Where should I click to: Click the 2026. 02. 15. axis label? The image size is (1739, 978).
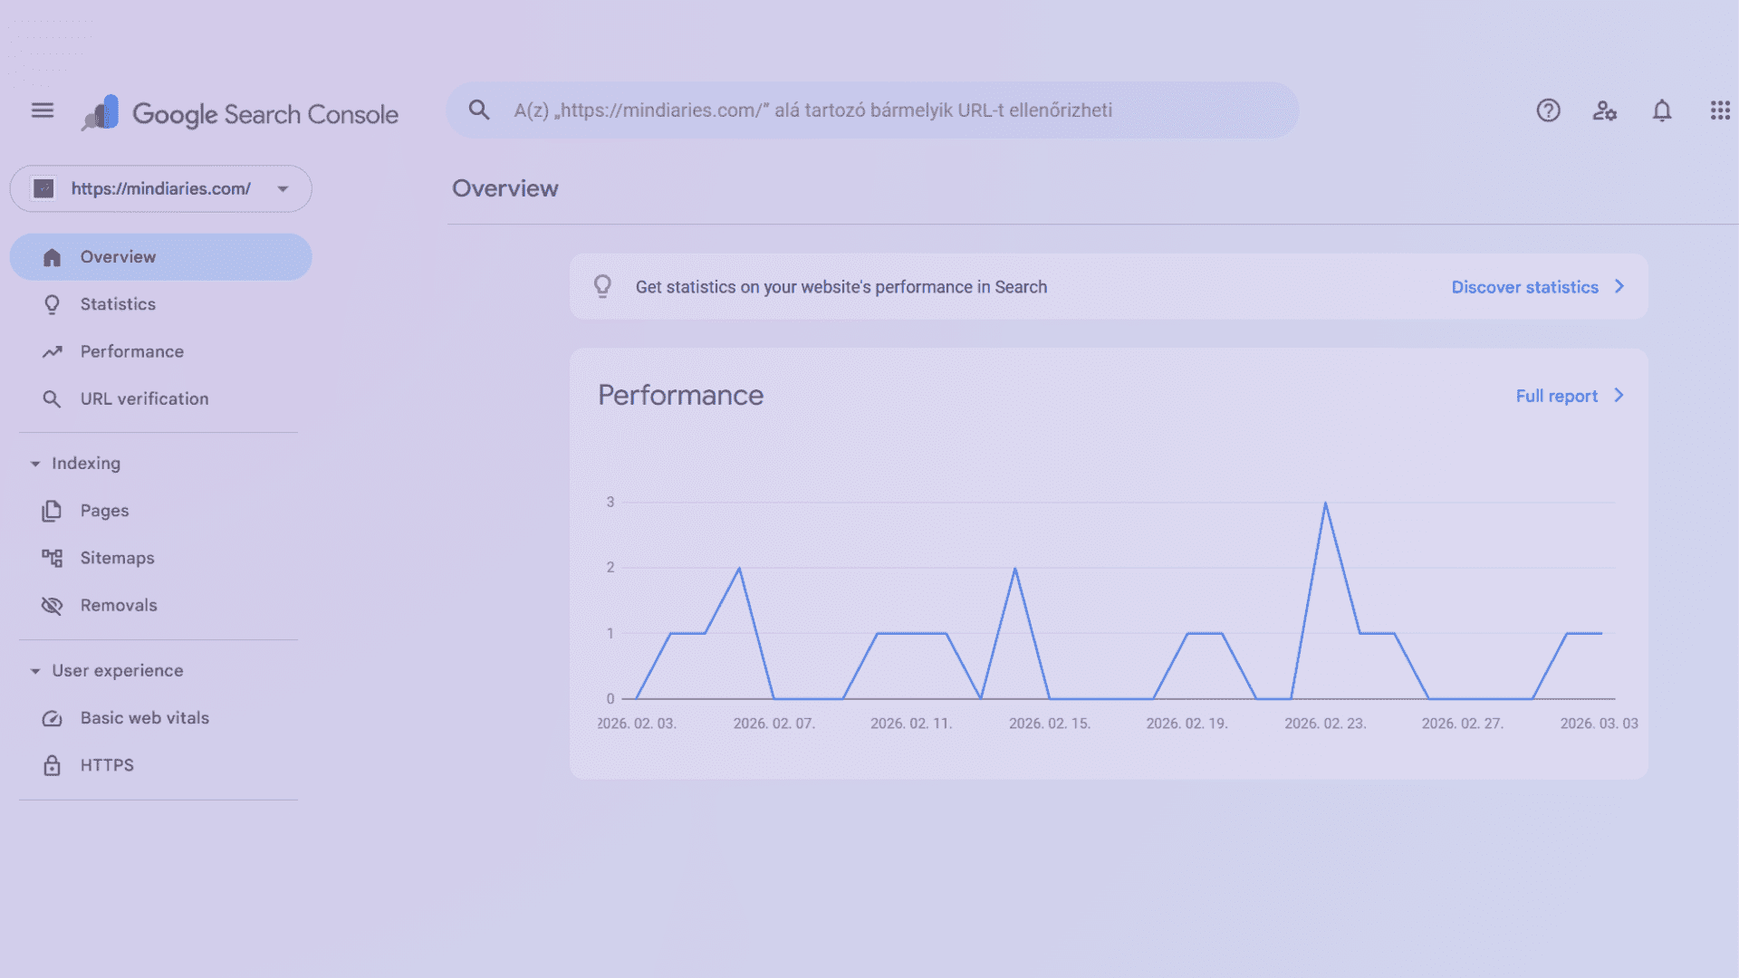coord(1050,724)
